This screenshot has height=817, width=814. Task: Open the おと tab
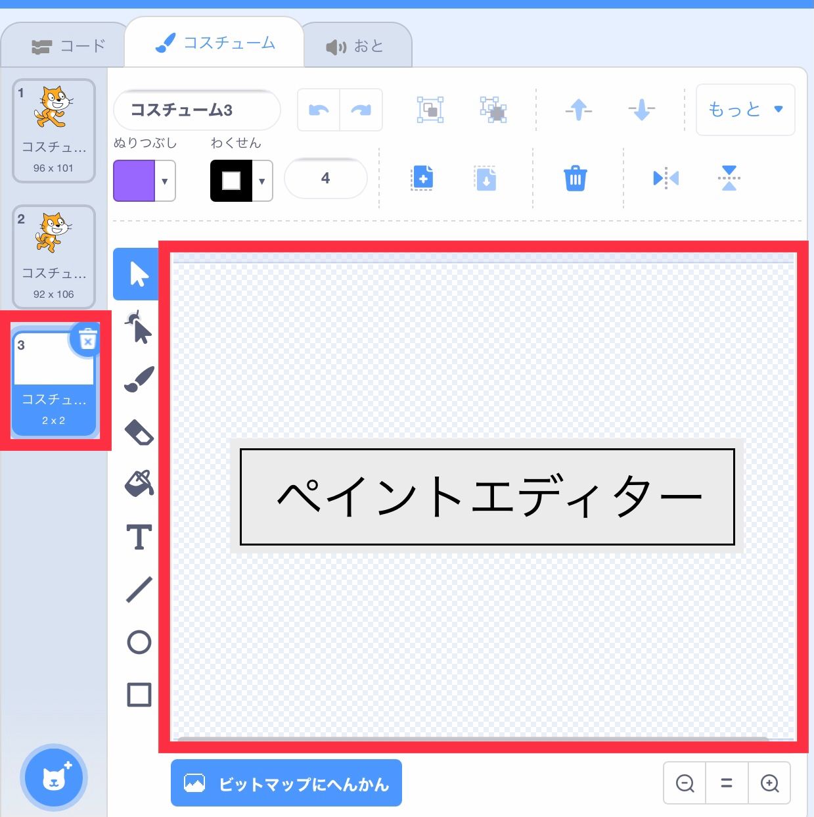point(355,45)
